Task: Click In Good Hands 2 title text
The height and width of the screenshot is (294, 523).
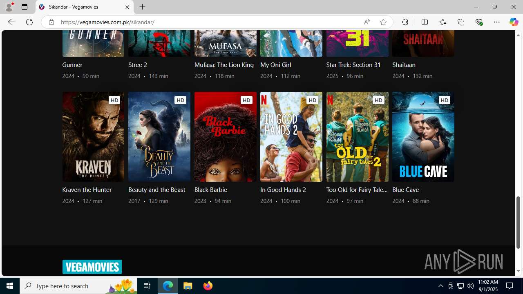Action: [283, 190]
